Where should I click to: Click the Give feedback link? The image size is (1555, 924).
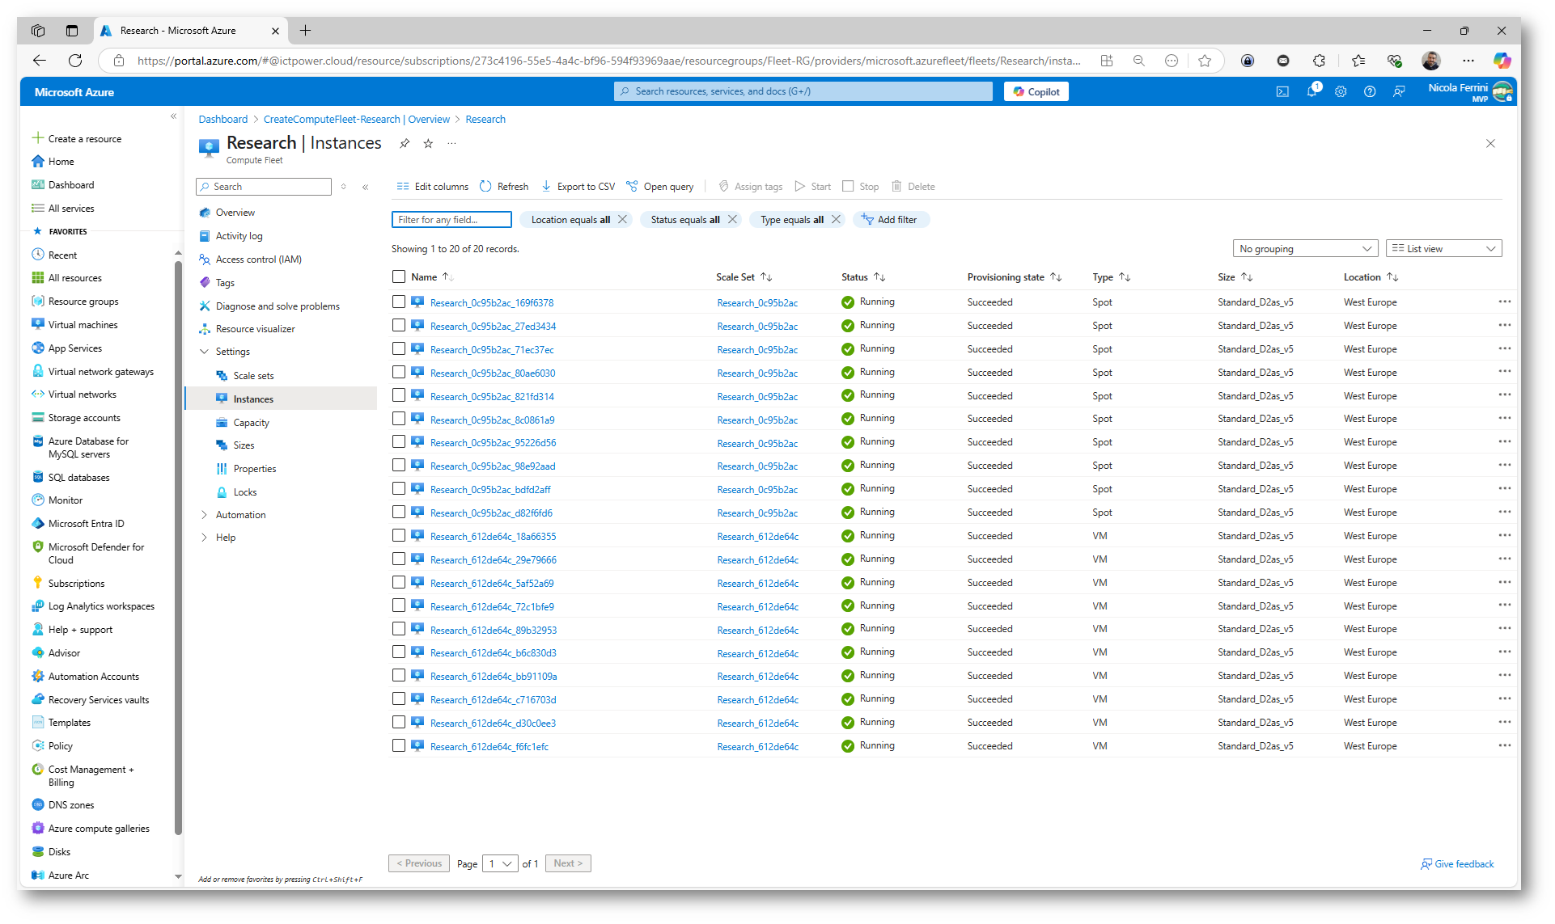(x=1457, y=865)
